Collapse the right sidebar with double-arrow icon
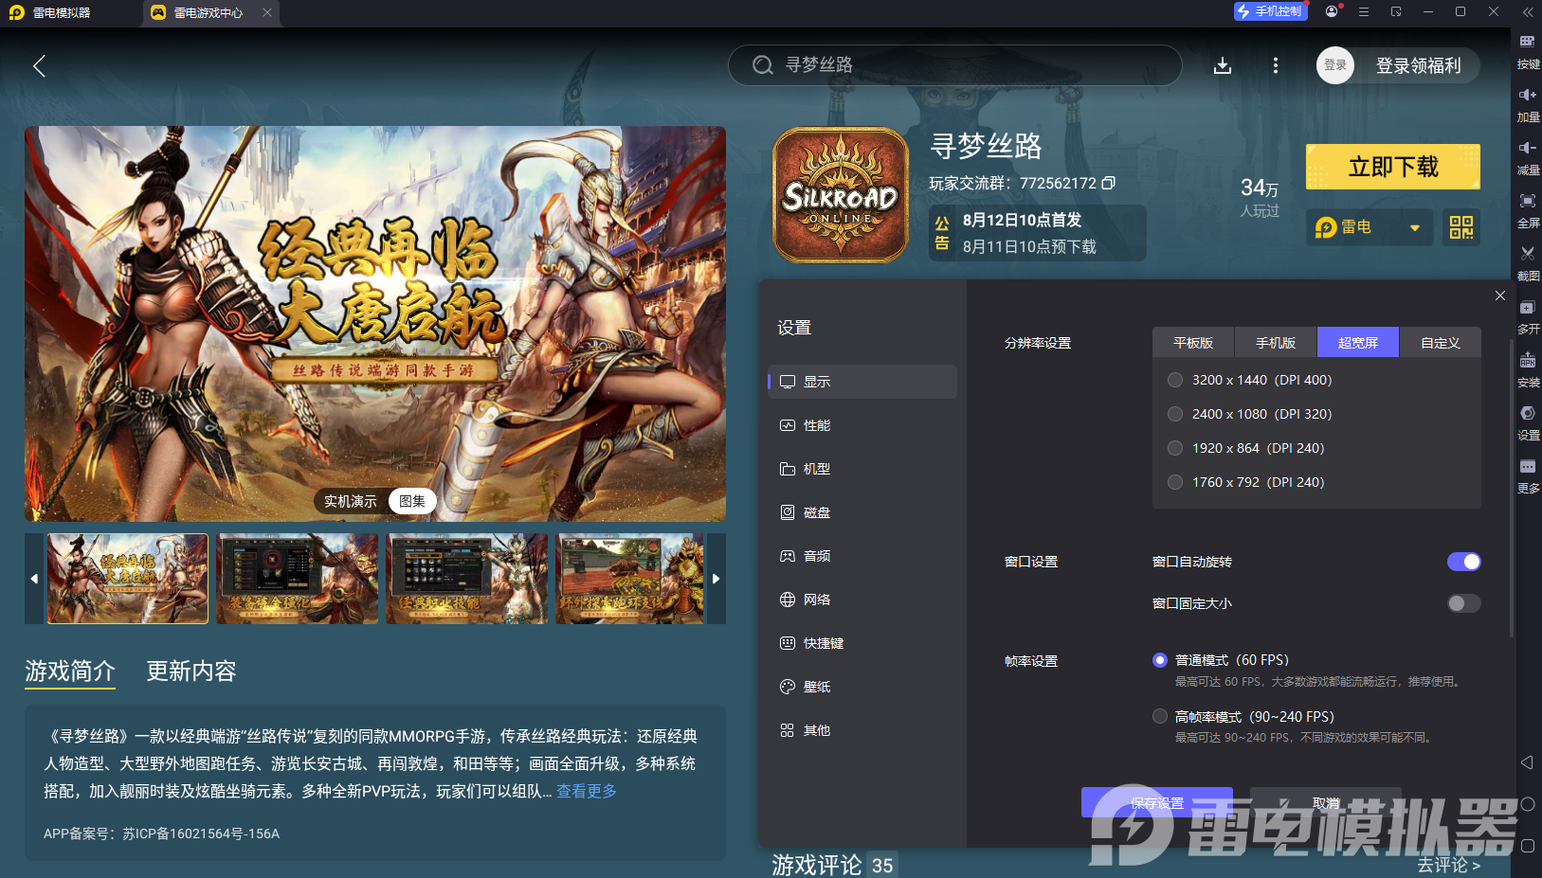The image size is (1542, 878). pyautogui.click(x=1528, y=12)
